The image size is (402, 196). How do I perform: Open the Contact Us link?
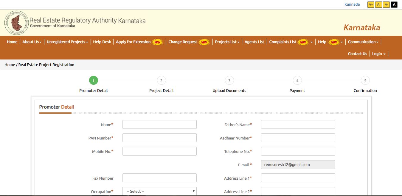click(x=357, y=54)
